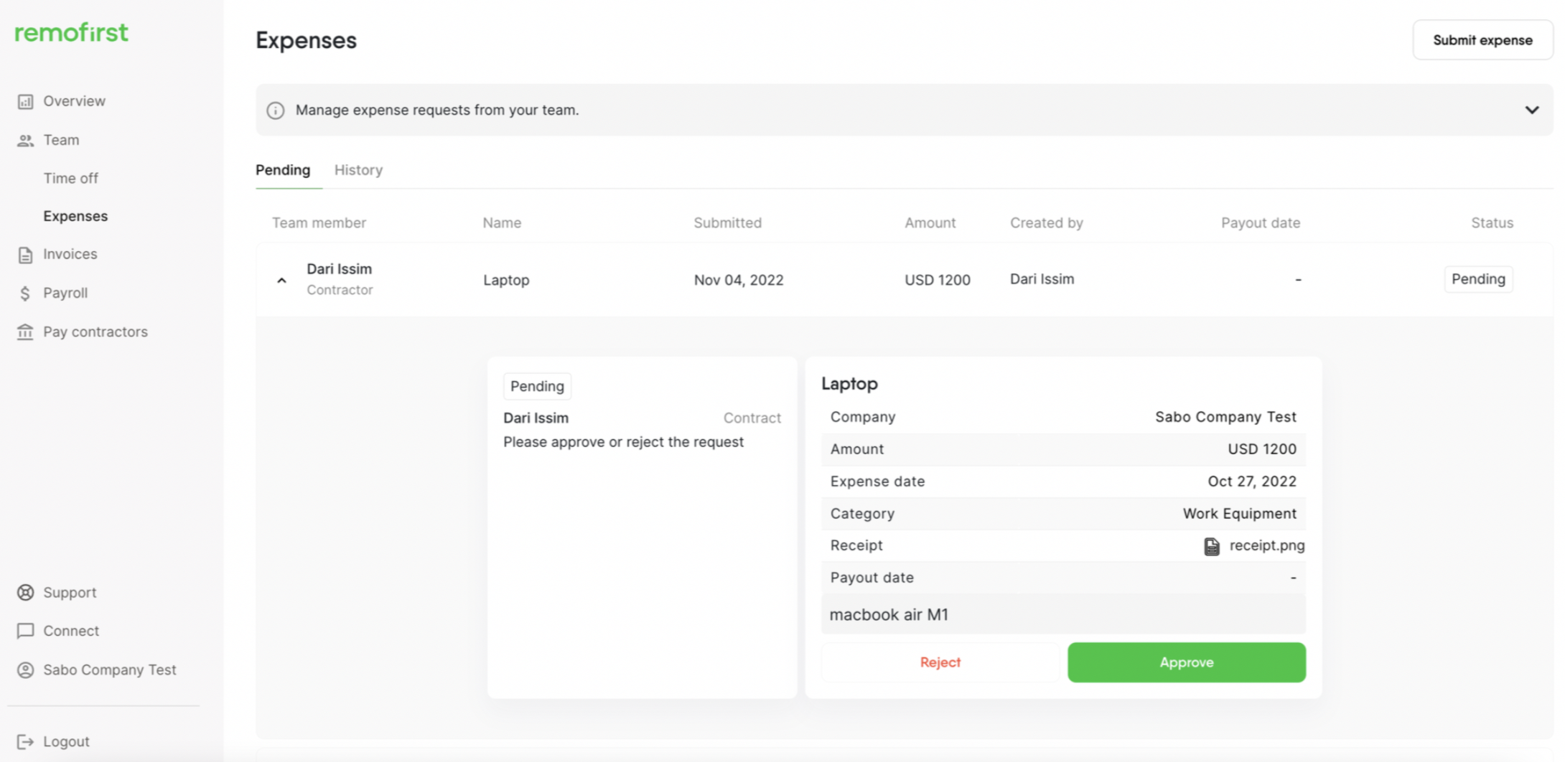
Task: Expand the manage expense requests banner chevron
Action: [1531, 110]
